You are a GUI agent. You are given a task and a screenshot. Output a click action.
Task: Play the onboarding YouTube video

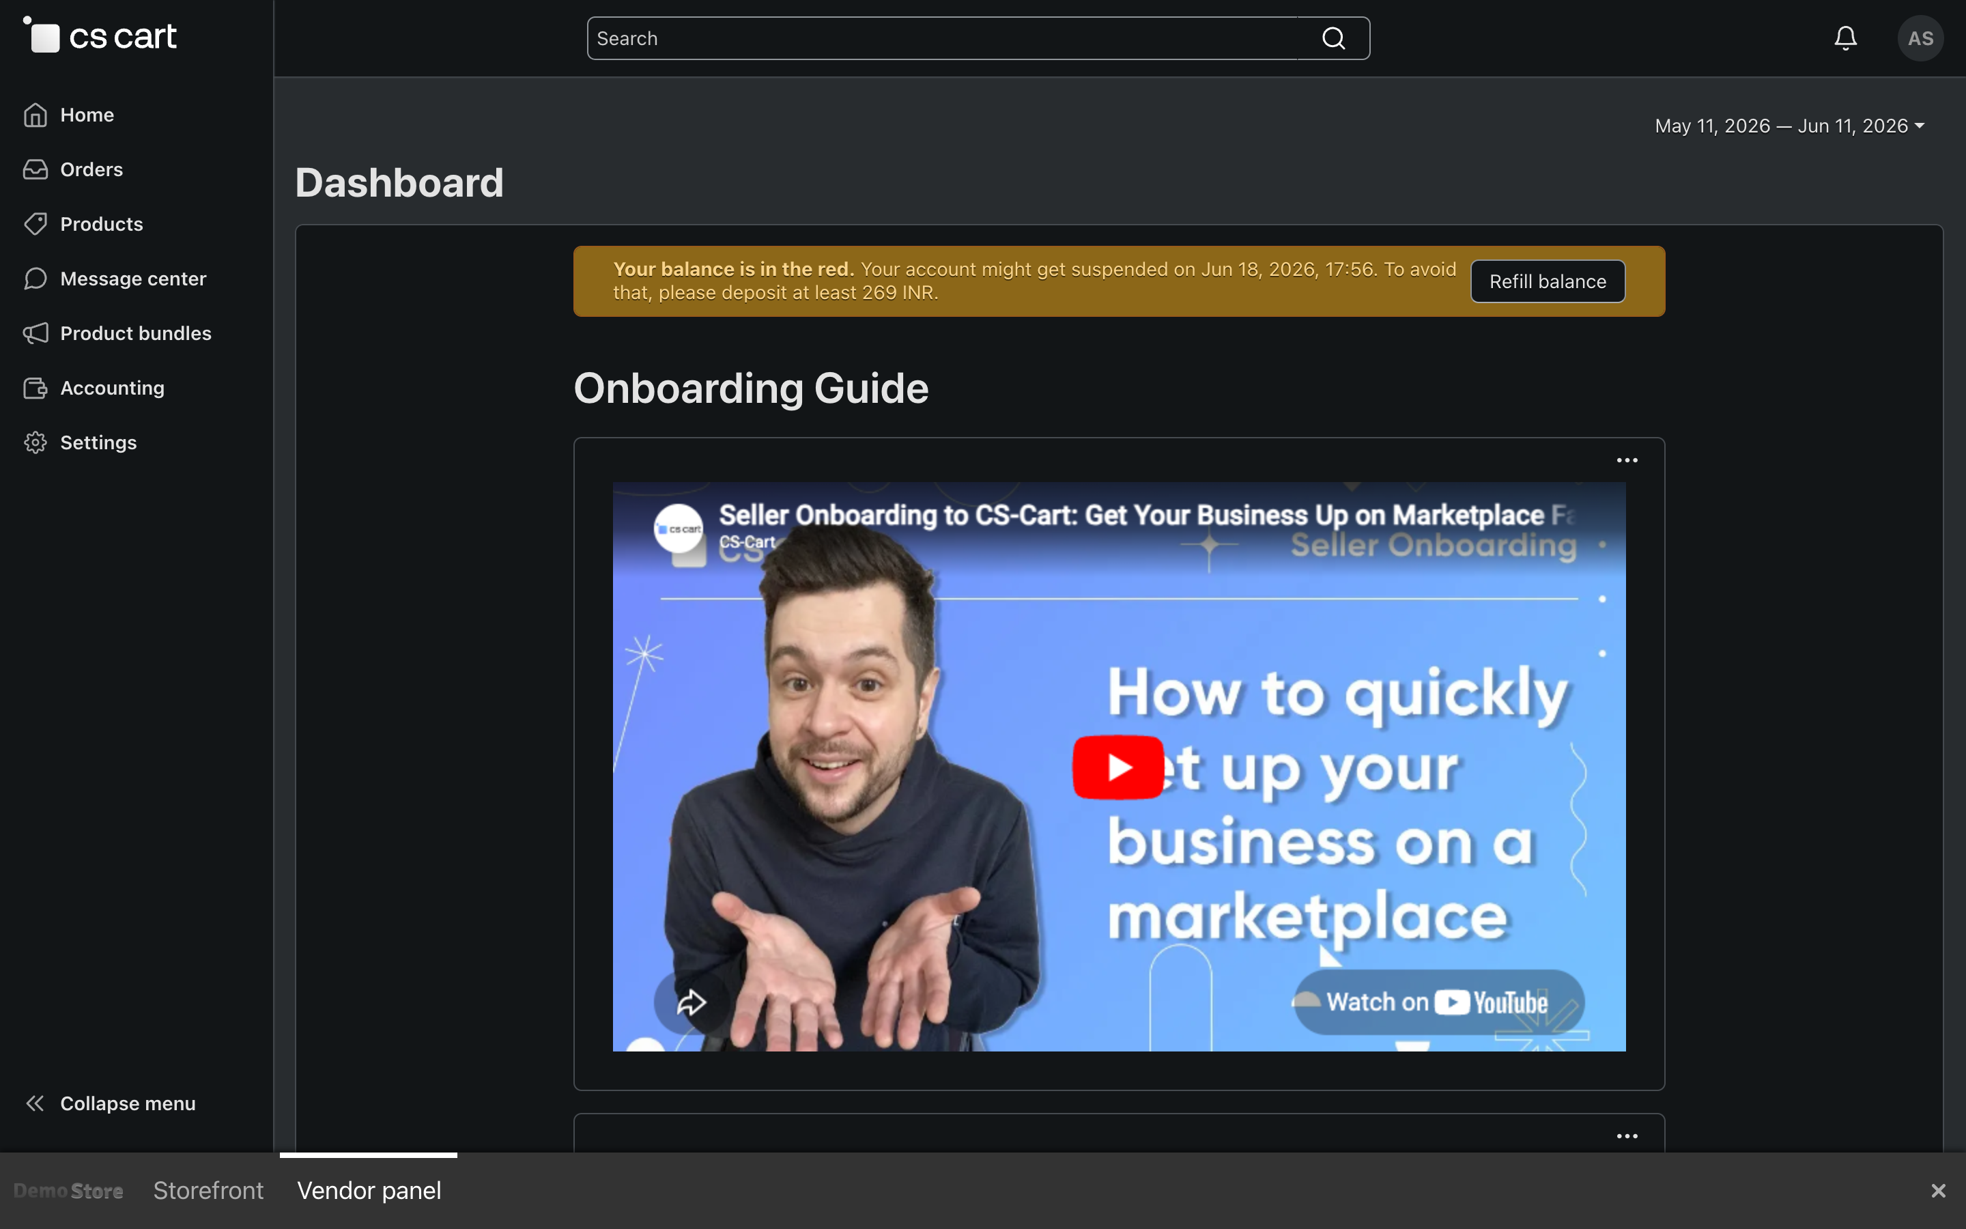[x=1118, y=767]
